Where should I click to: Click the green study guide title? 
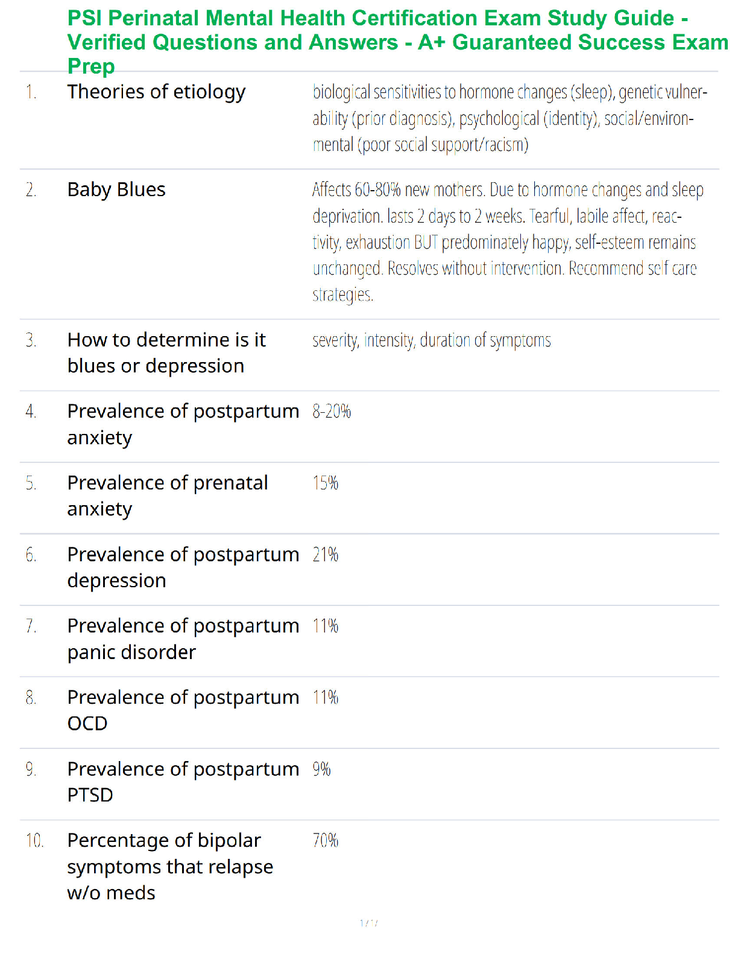(398, 42)
